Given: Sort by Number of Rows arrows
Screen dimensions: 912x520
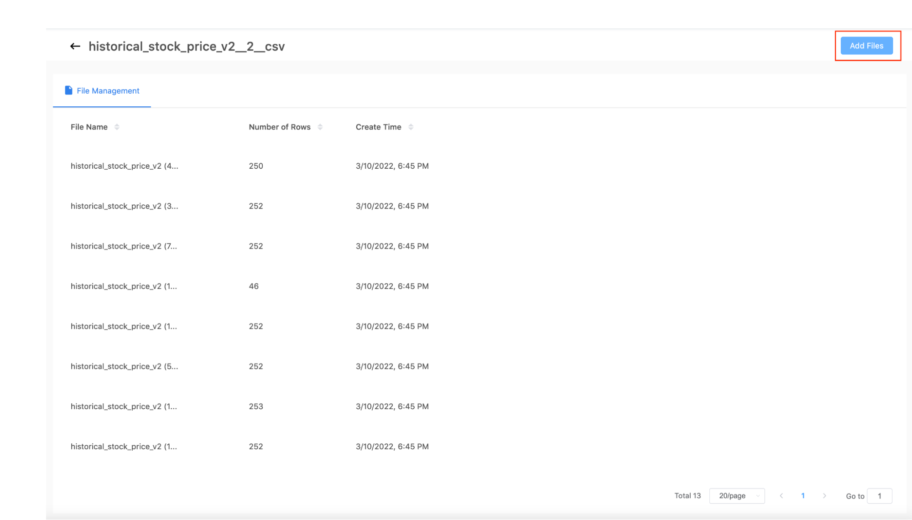Looking at the screenshot, I should (320, 127).
